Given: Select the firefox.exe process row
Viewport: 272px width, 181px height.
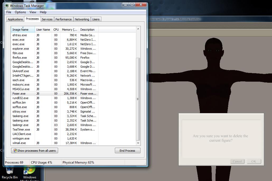Looking at the screenshot, I should (20, 58).
